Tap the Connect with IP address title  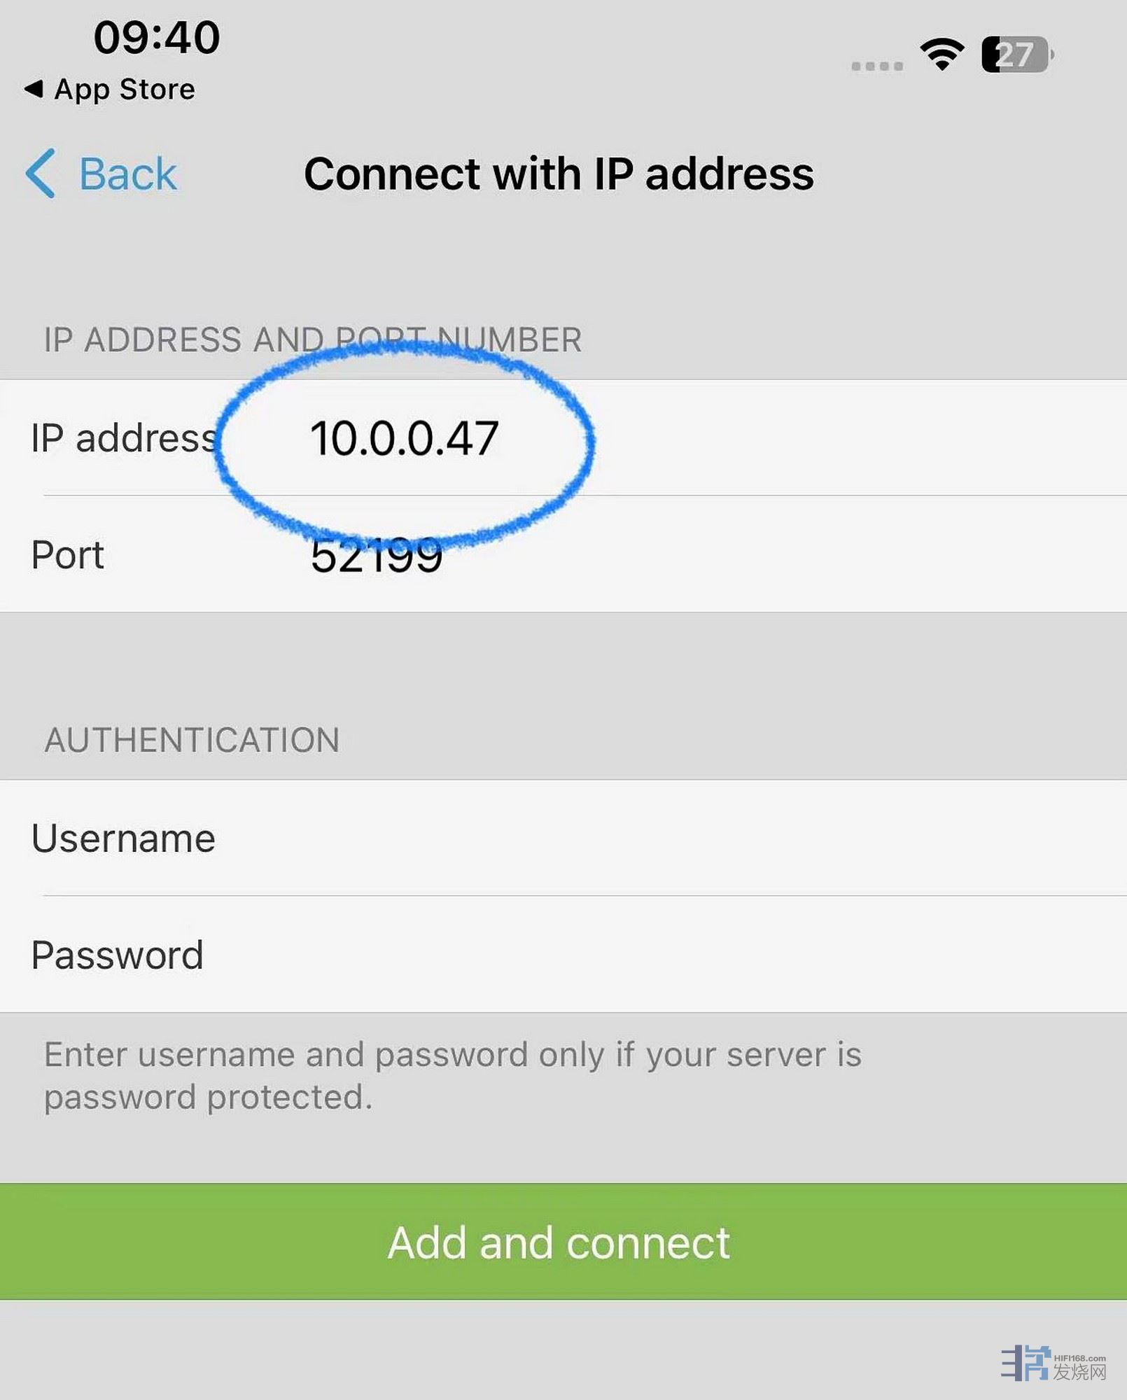pos(559,174)
